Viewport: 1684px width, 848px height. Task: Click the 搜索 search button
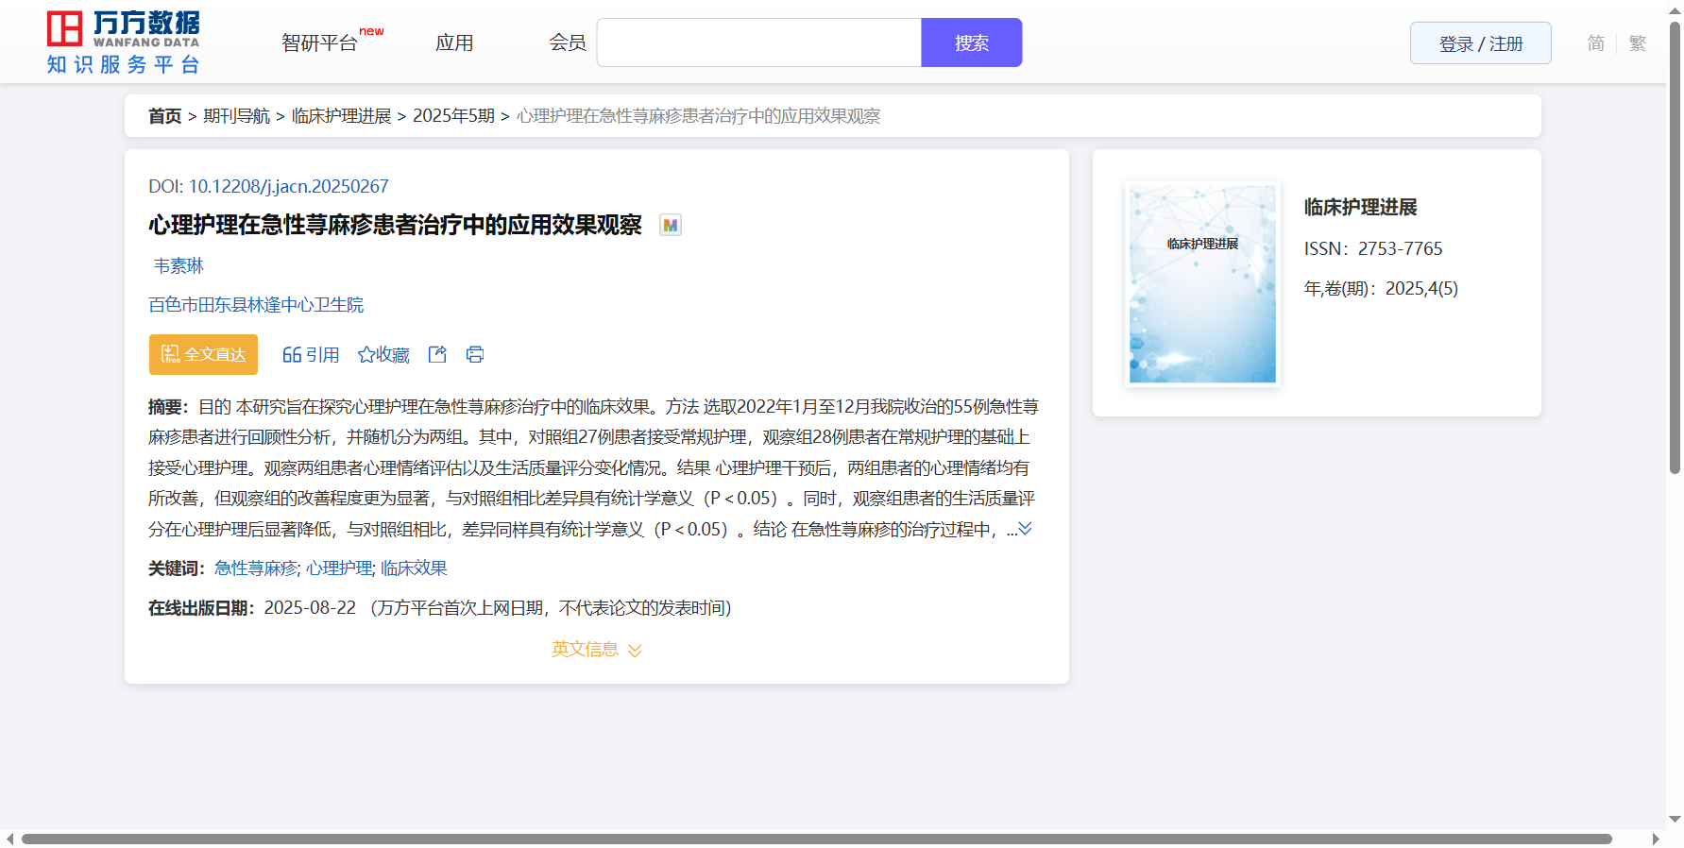coord(972,42)
